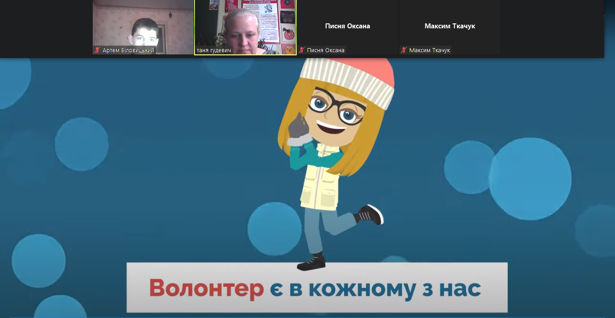The width and height of the screenshot is (615, 318).
Task: Select Писня Оксана's participant tile
Action: tap(348, 27)
